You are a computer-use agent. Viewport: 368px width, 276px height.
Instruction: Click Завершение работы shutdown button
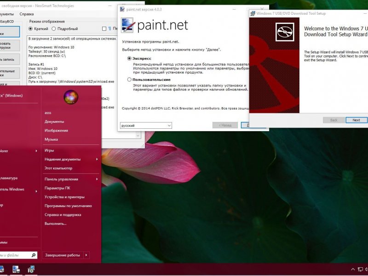point(63,255)
